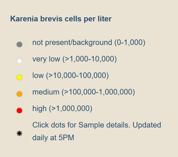This screenshot has width=178, height=157.
Task: Click the yellow low concentration dot
Action: [x=20, y=77]
